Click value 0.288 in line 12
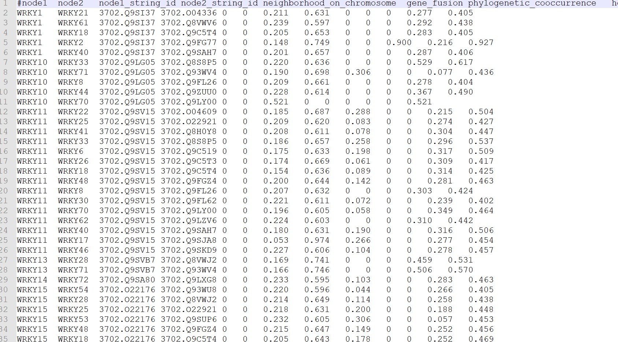The height and width of the screenshot is (342, 618). pos(358,112)
